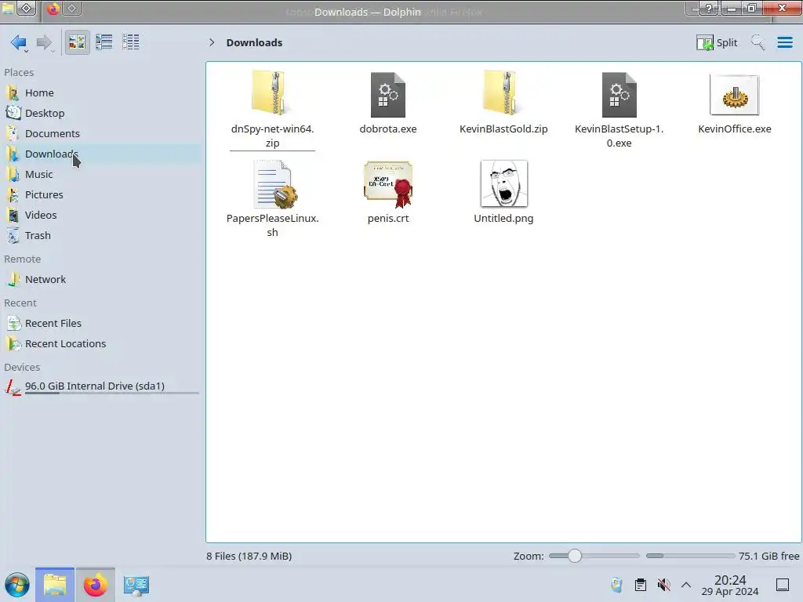Select Downloads in Places panel

coord(101,154)
